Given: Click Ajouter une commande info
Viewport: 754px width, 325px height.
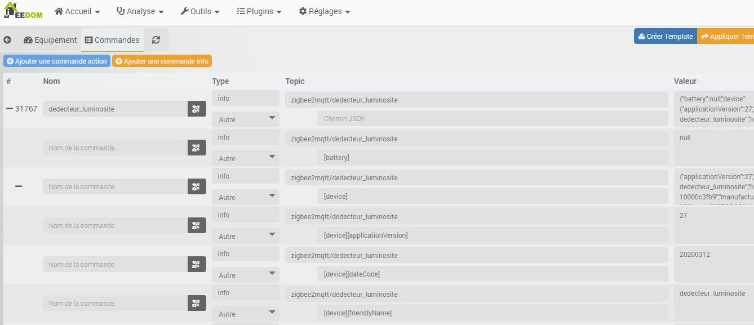Looking at the screenshot, I should click(x=162, y=61).
